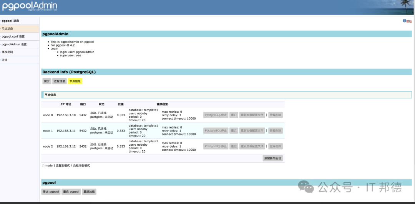Switch to the 进程信息 tab

pos(60,81)
